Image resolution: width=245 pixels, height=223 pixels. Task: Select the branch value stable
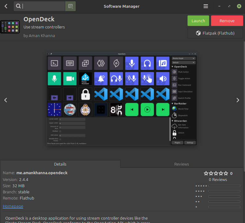pos(24,192)
